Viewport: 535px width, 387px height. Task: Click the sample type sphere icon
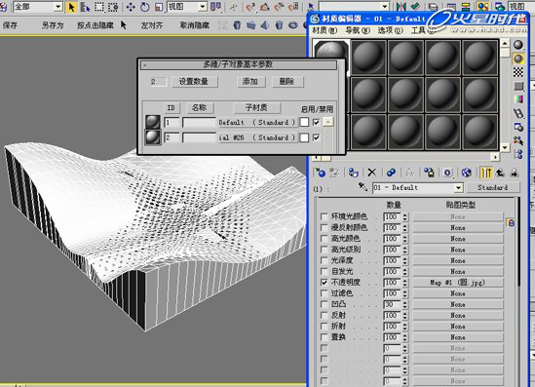coord(518,45)
